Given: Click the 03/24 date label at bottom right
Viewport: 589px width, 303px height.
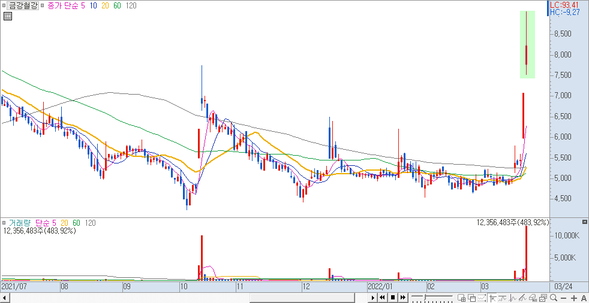Looking at the screenshot, I should 563,286.
